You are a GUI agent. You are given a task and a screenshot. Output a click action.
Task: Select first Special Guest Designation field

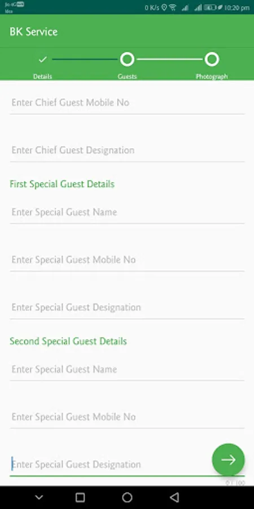[127, 308]
